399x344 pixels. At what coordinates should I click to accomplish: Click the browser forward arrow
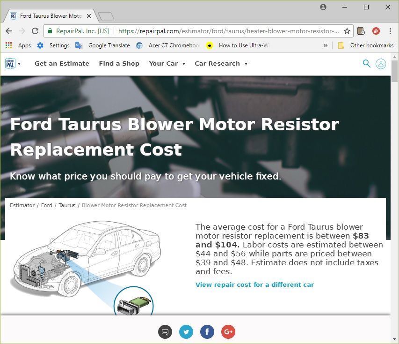pyautogui.click(x=22, y=31)
